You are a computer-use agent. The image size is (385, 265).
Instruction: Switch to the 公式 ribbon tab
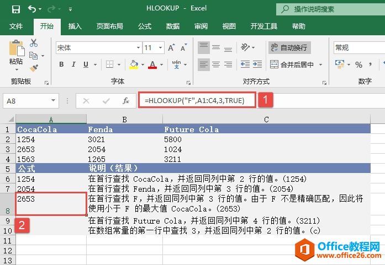click(145, 26)
